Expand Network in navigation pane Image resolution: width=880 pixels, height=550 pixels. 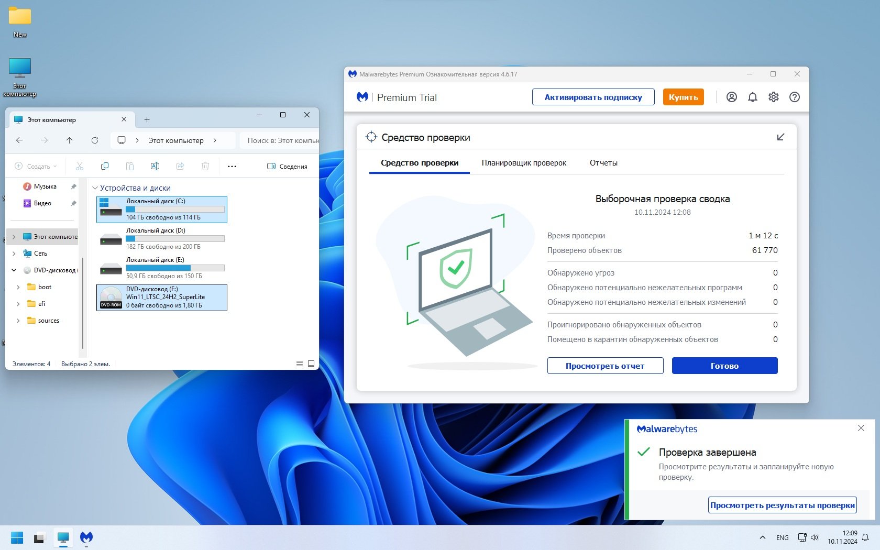[x=14, y=254]
